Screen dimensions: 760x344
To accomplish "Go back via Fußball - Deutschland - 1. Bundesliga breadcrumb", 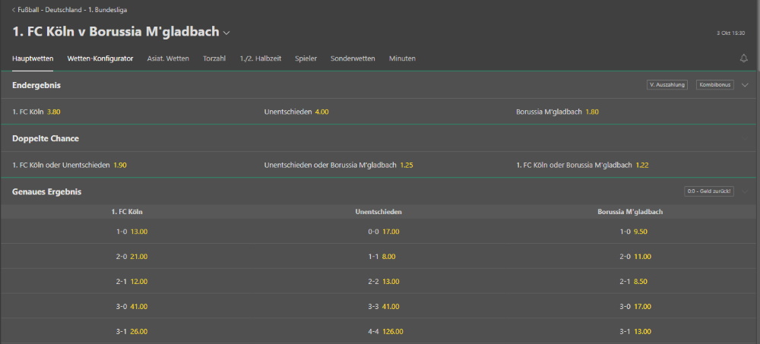I will [70, 10].
